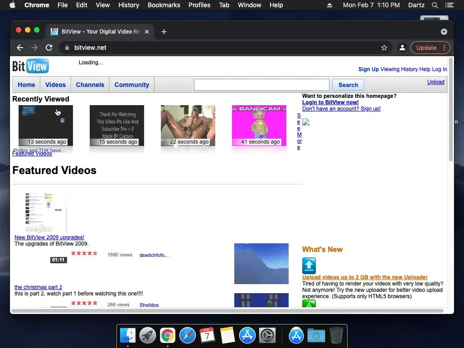Click the blue upload arrow icon under What's New

[309, 266]
